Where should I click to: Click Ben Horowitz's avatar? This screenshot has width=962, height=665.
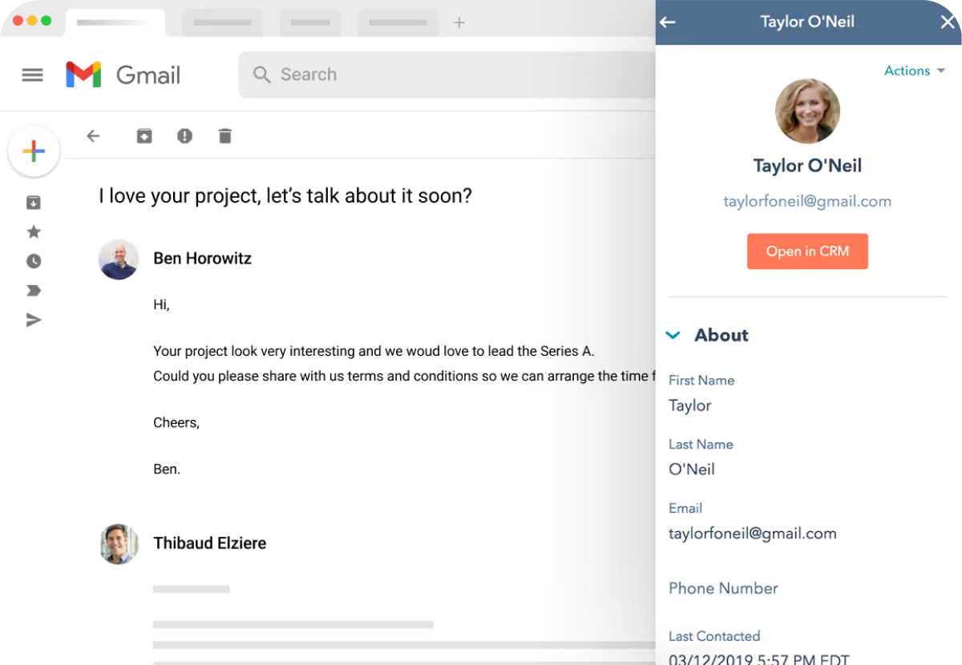pos(119,259)
